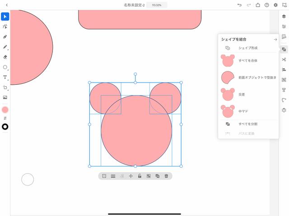The height and width of the screenshot is (216, 289).
Task: Select the Pencil tool
Action: tap(5, 47)
